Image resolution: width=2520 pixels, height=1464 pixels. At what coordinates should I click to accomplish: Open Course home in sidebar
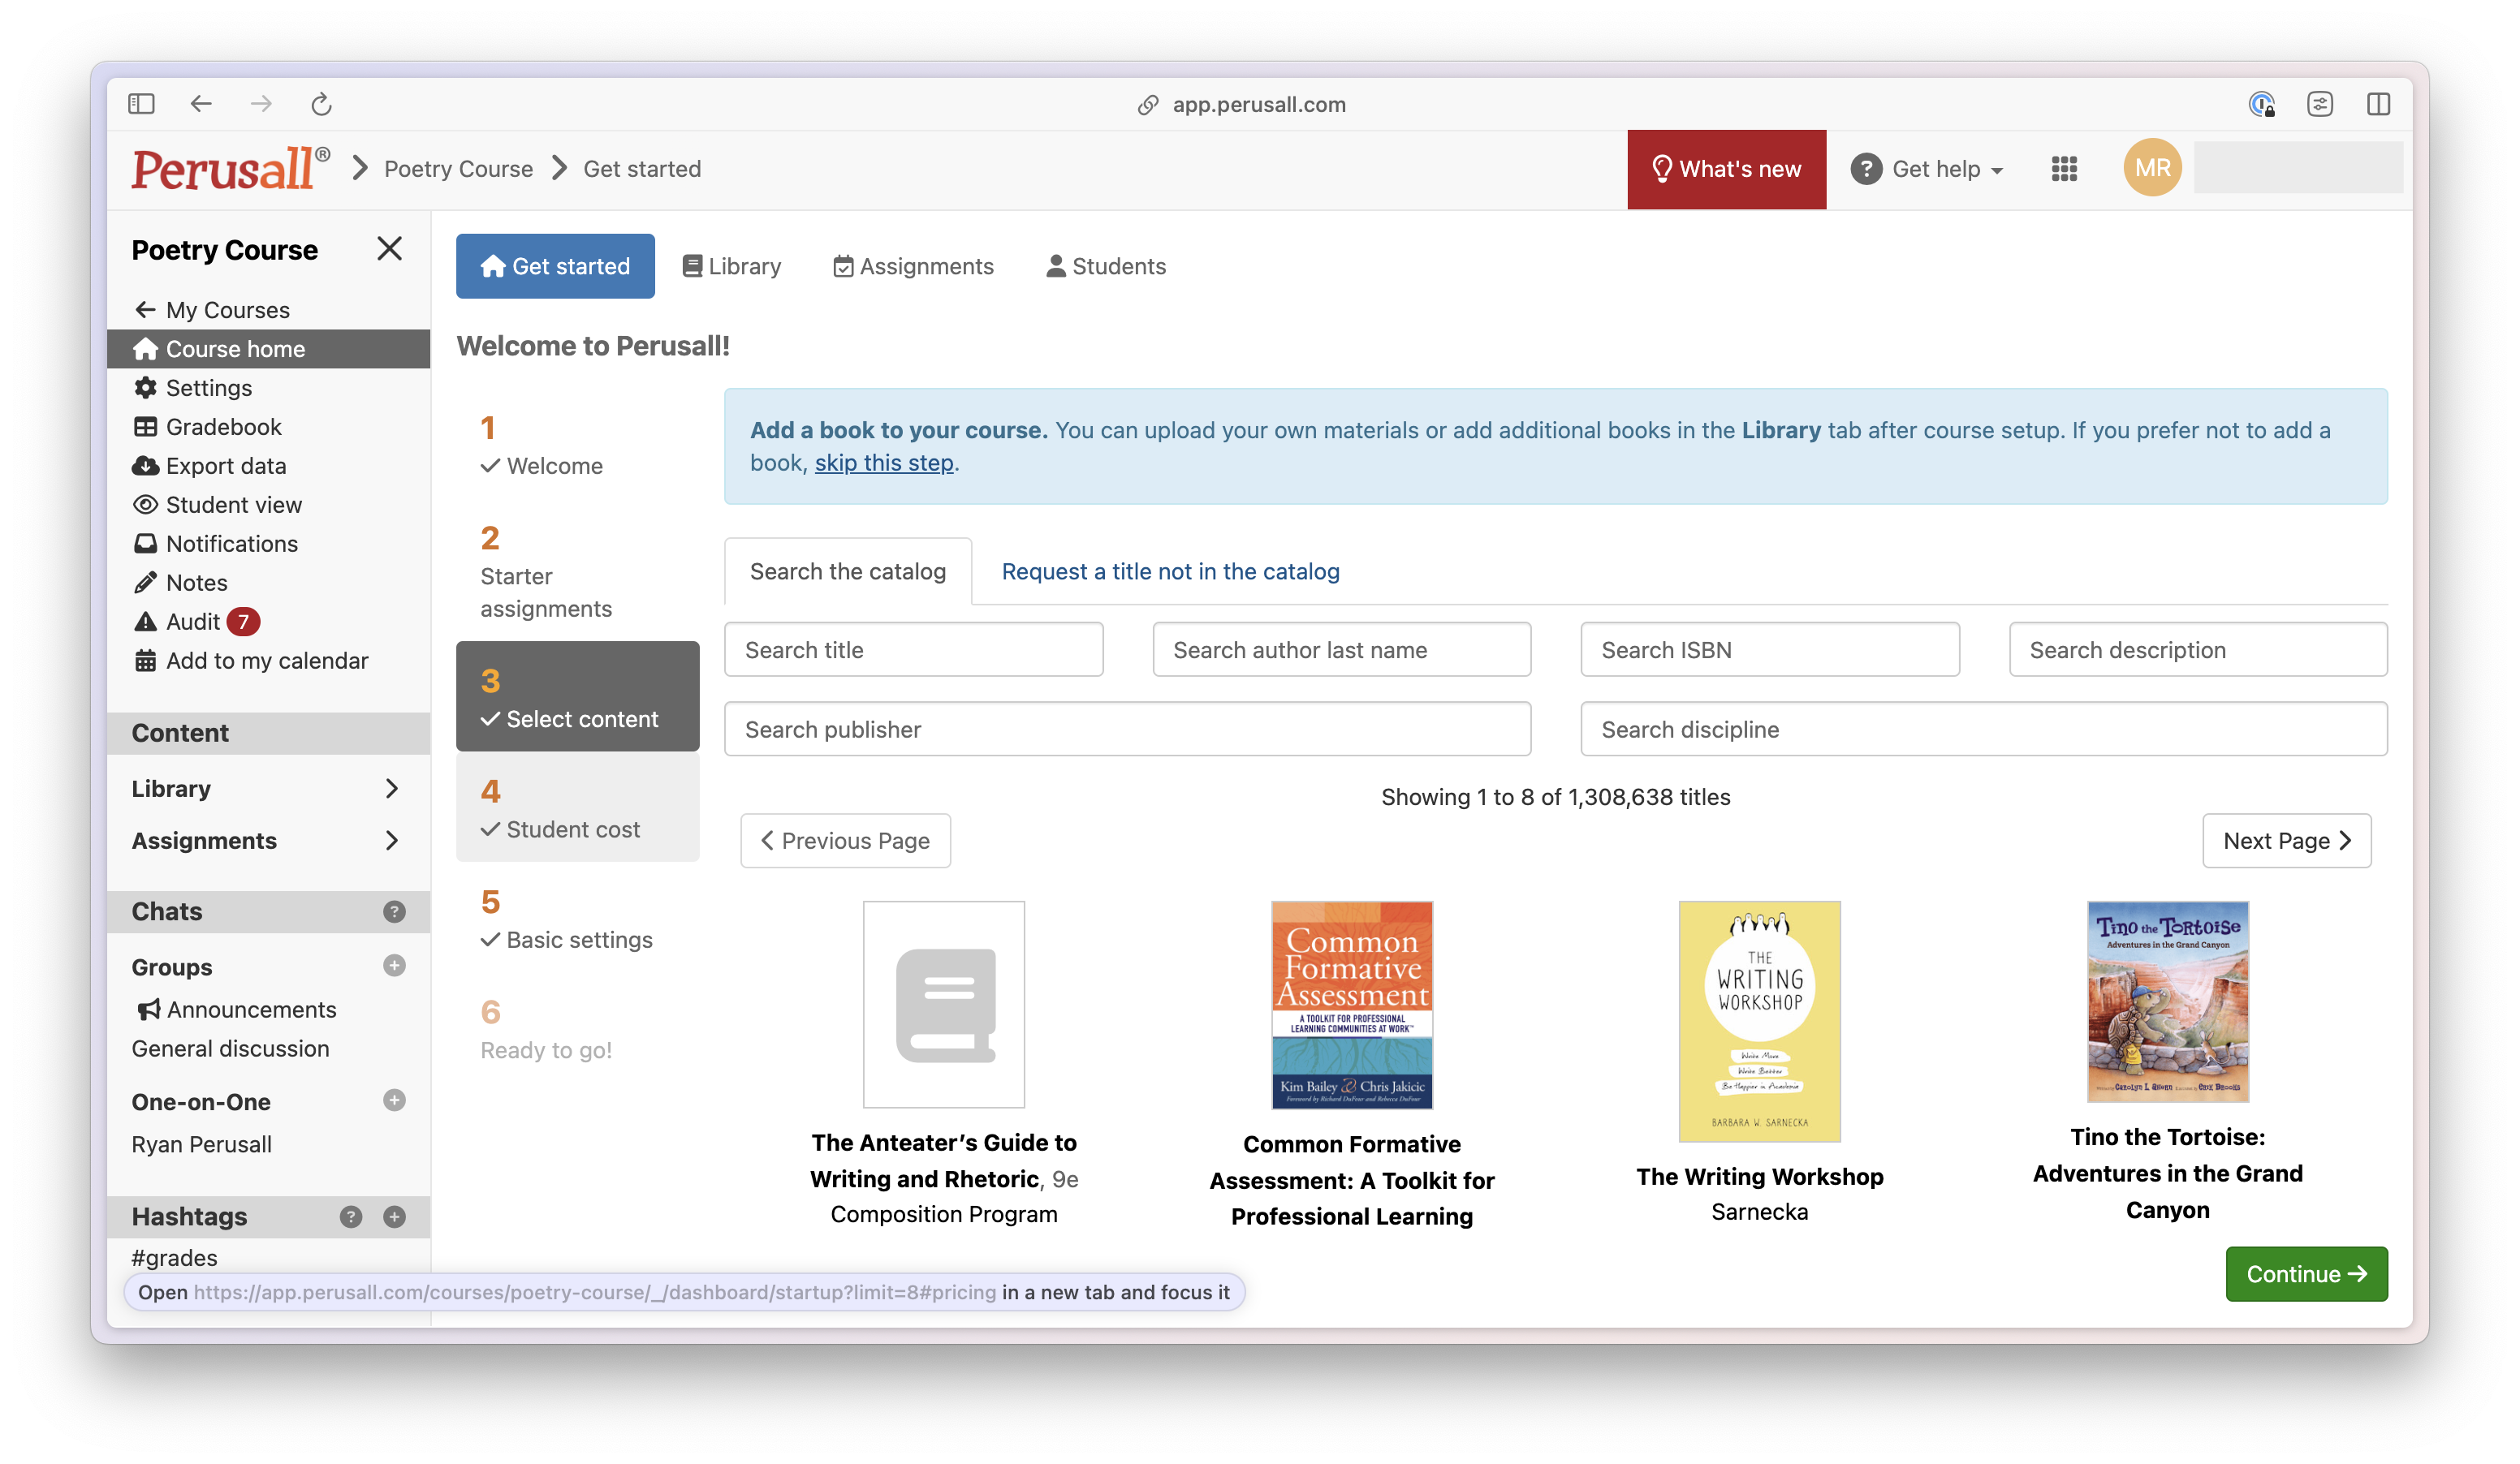(x=268, y=349)
